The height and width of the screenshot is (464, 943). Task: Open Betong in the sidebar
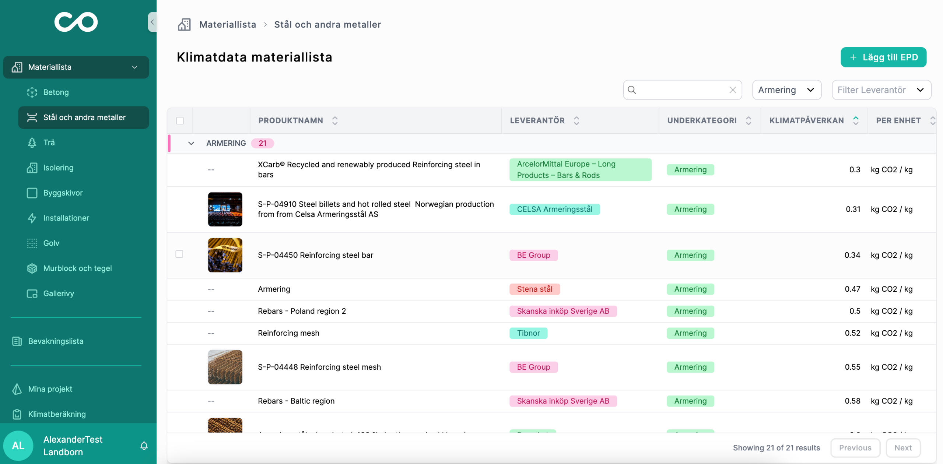(x=56, y=92)
